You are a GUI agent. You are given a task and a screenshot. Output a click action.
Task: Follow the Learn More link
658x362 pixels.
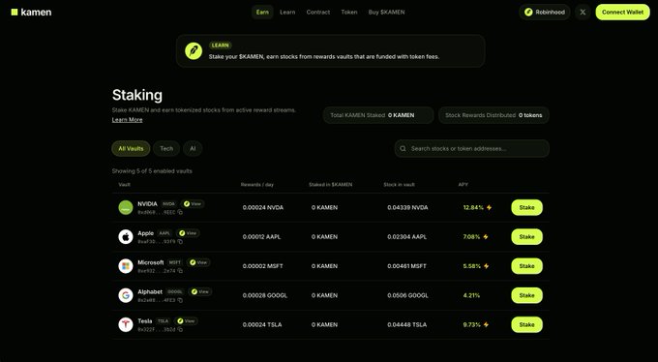click(x=127, y=120)
